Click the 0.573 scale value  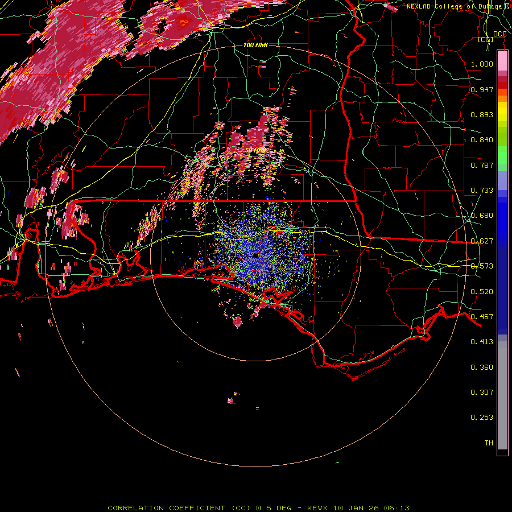pyautogui.click(x=482, y=266)
